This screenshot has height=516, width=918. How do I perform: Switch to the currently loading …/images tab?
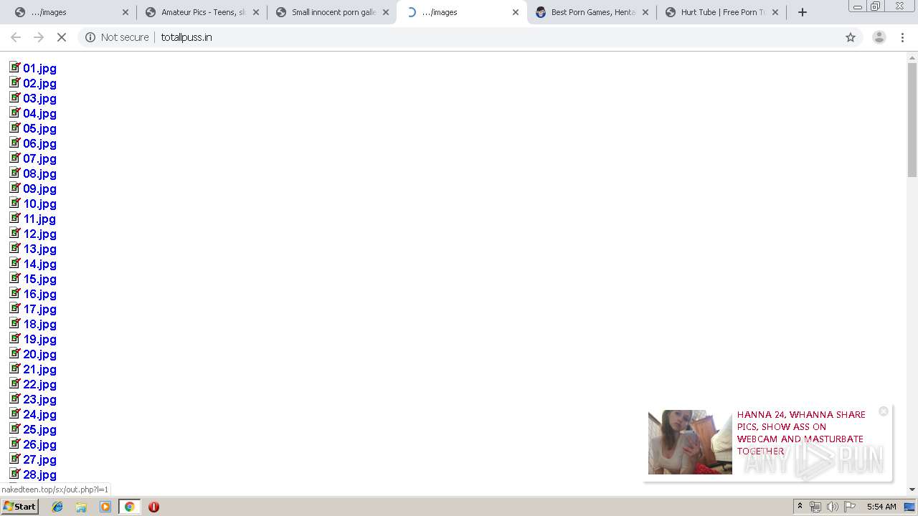click(462, 12)
